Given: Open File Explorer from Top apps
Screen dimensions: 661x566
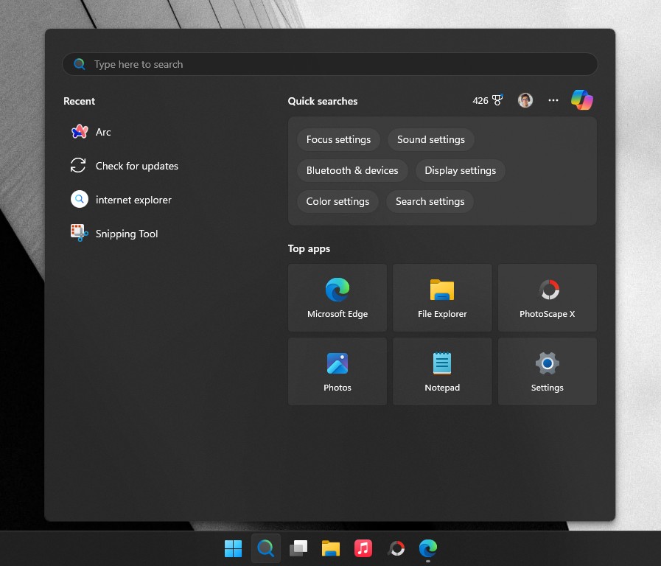Looking at the screenshot, I should click(x=441, y=298).
